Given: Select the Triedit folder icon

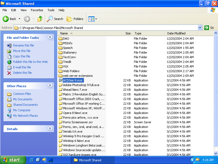Looking at the screenshot, I should 60,62.
